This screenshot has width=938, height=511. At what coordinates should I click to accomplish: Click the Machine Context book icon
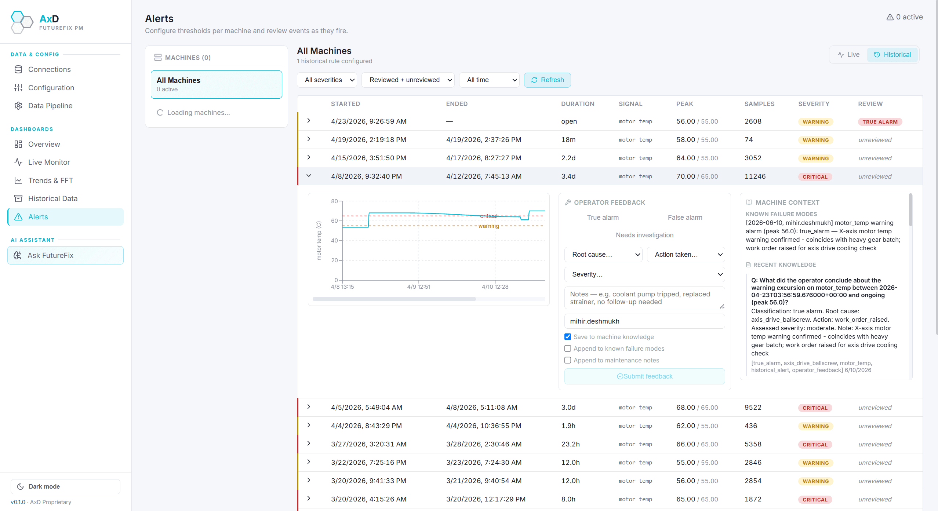pyautogui.click(x=749, y=202)
